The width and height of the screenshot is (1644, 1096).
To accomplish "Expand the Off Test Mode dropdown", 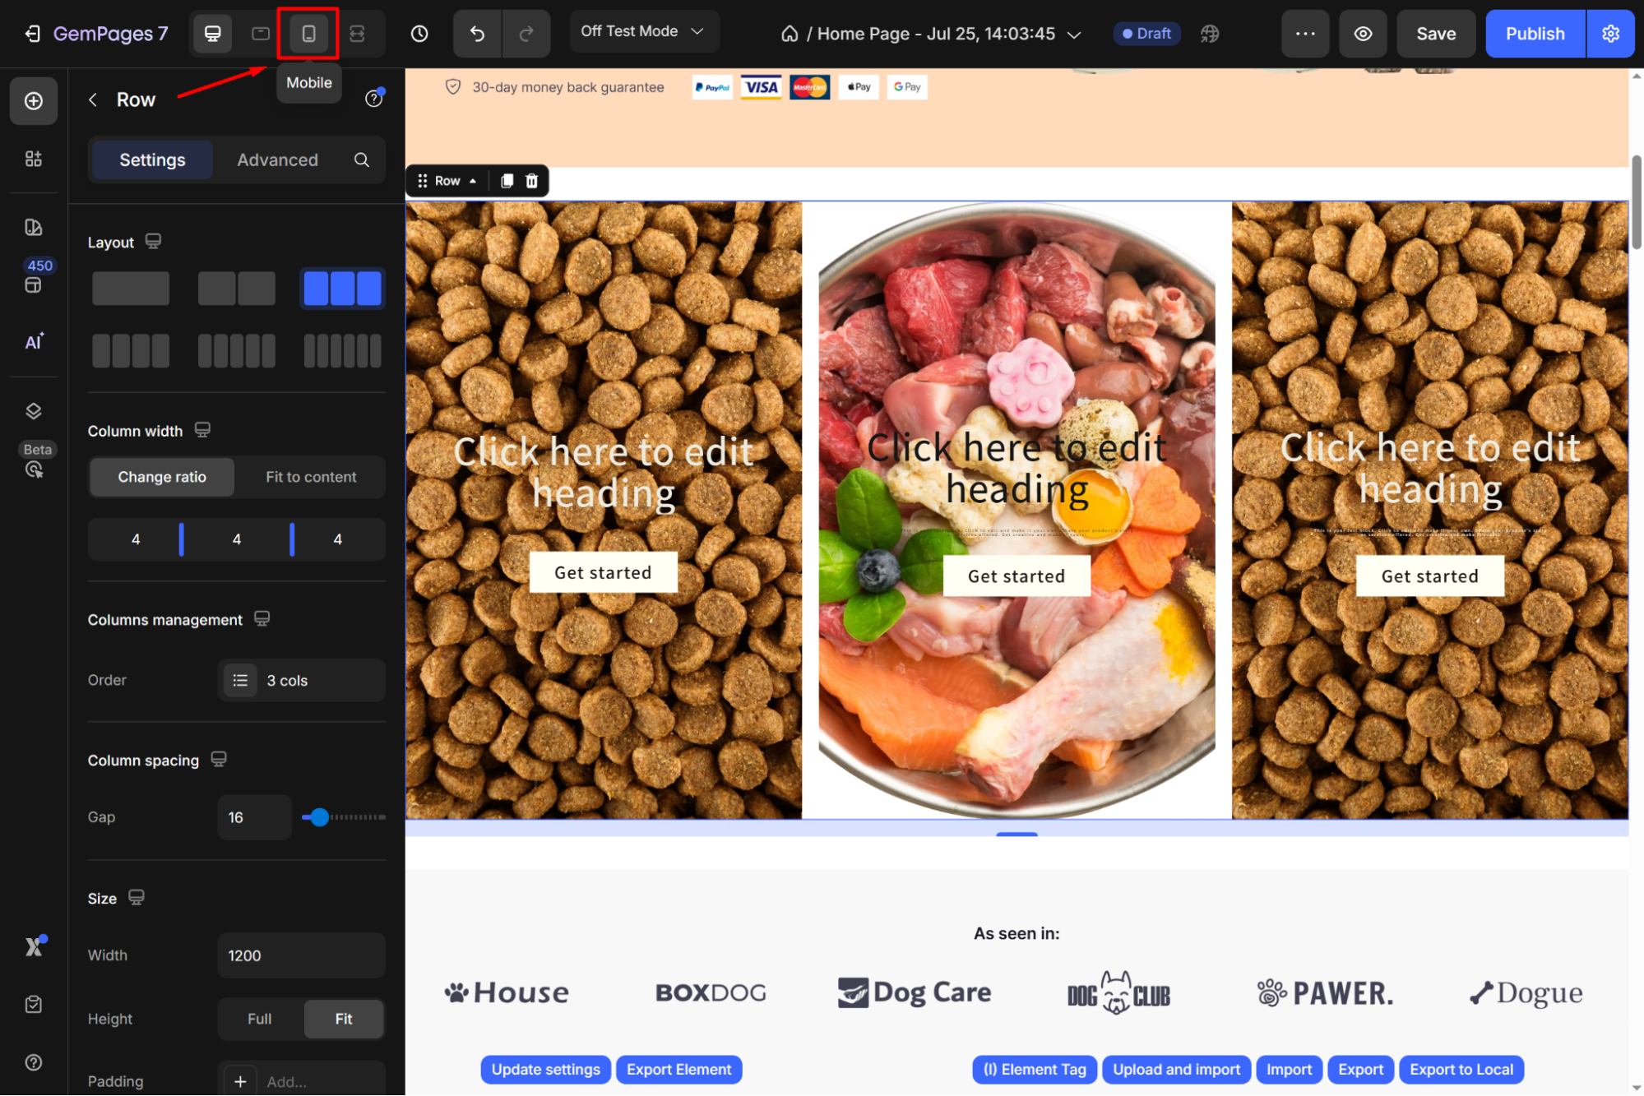I will (x=643, y=31).
